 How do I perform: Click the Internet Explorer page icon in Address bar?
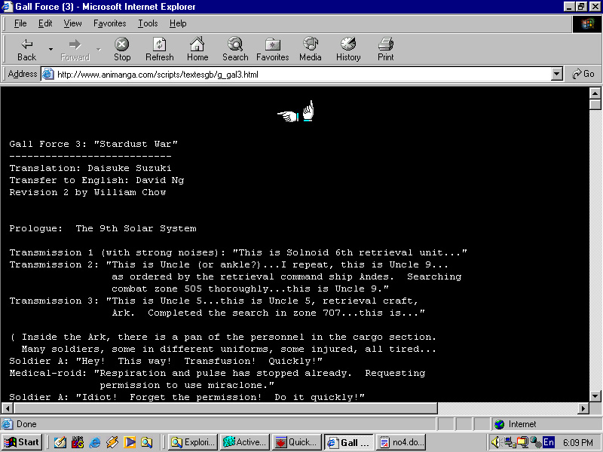[47, 74]
